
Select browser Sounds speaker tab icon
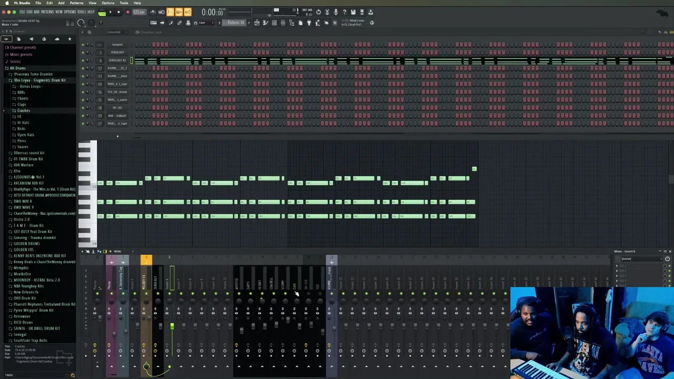tap(31, 39)
